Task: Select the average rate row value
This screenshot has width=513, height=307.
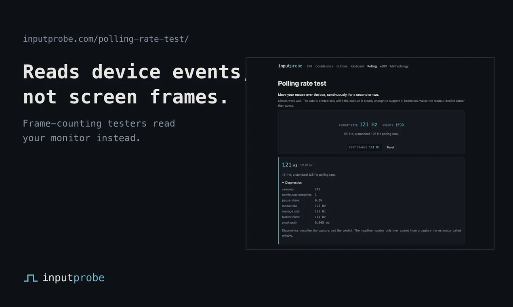Action: coord(320,211)
